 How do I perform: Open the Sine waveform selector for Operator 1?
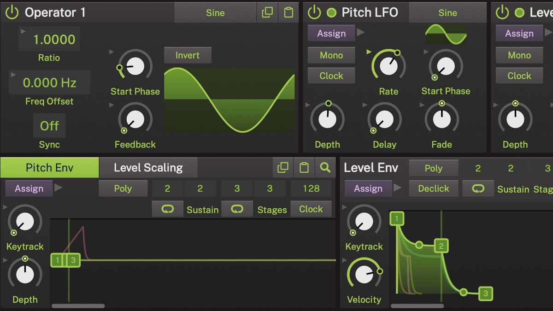click(x=215, y=12)
